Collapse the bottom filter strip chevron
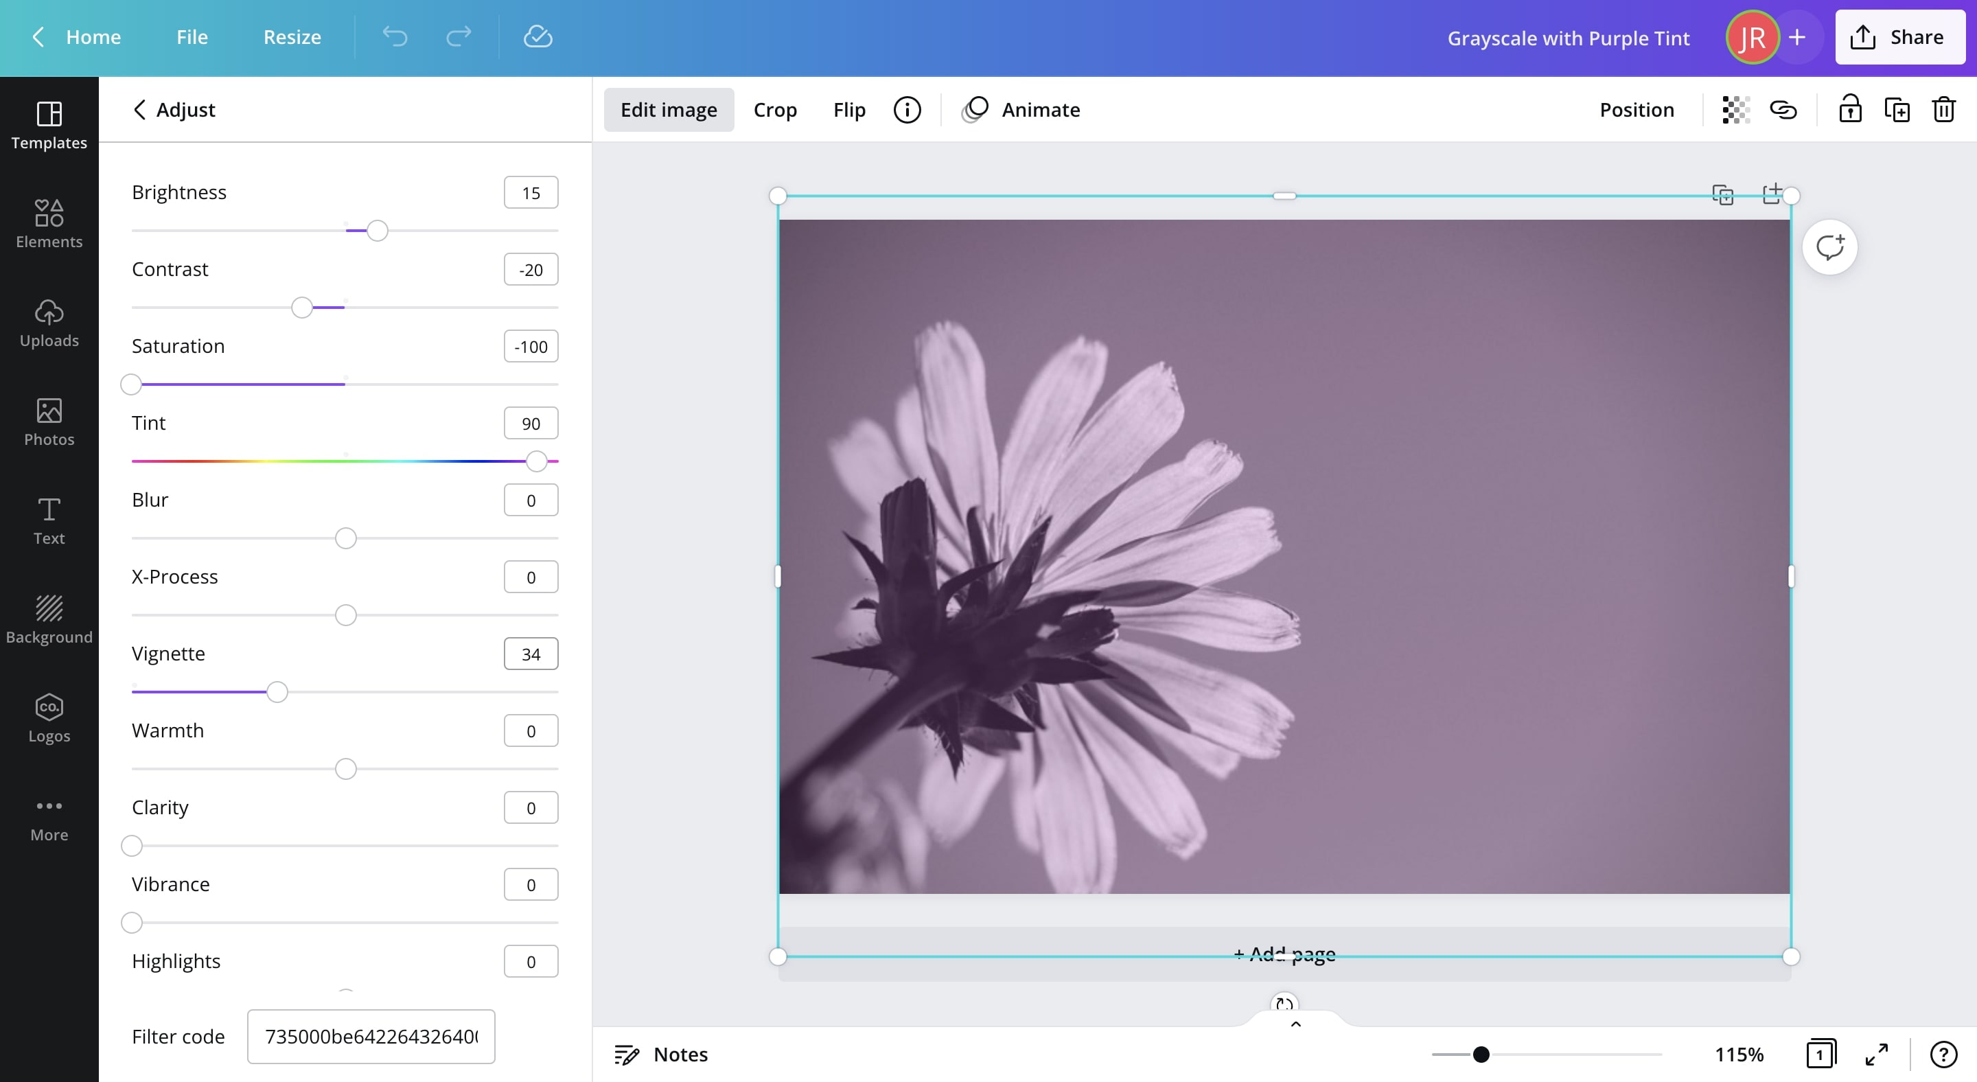 click(x=1295, y=1024)
